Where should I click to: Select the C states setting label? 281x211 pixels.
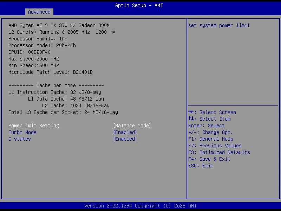point(20,139)
